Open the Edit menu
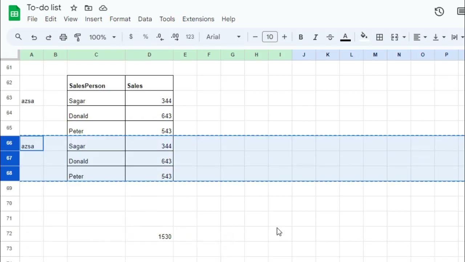This screenshot has width=465, height=262. [x=50, y=19]
